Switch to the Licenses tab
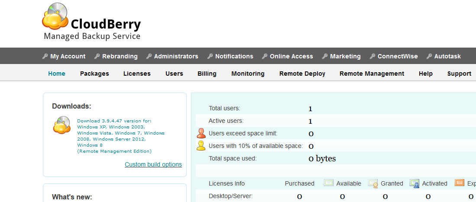 pos(137,74)
